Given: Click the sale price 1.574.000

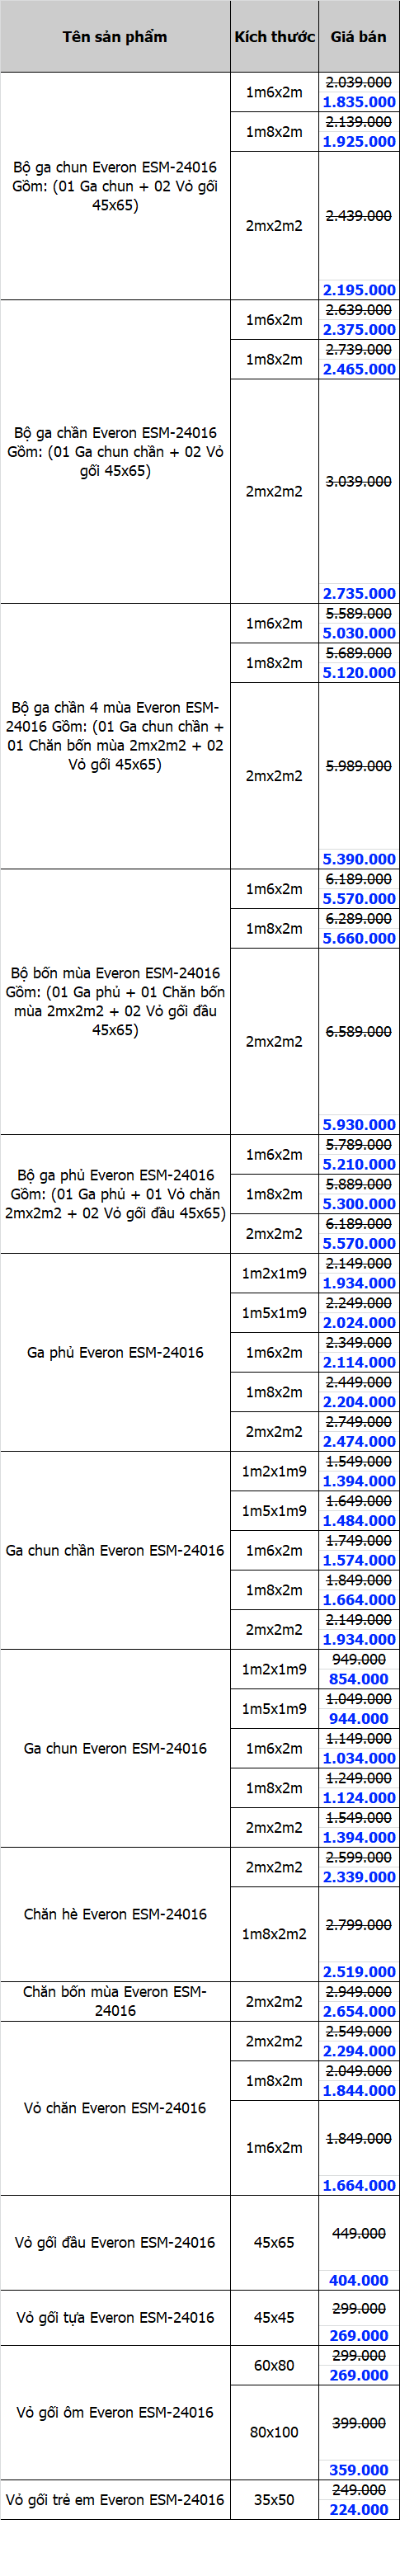Looking at the screenshot, I should [x=359, y=1560].
